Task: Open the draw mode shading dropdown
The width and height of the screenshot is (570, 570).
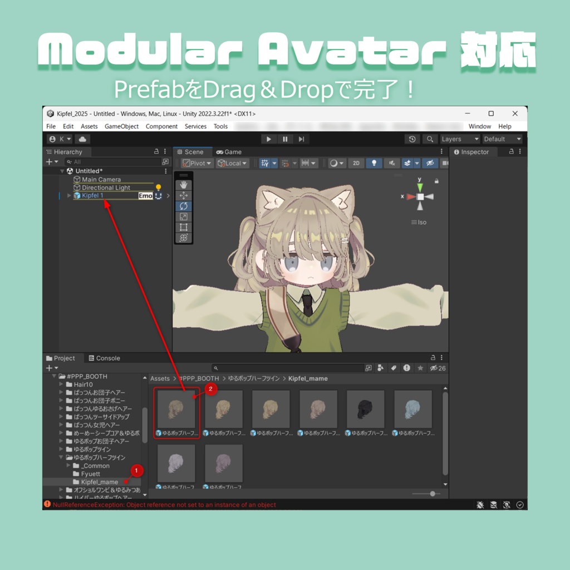Action: [x=337, y=163]
